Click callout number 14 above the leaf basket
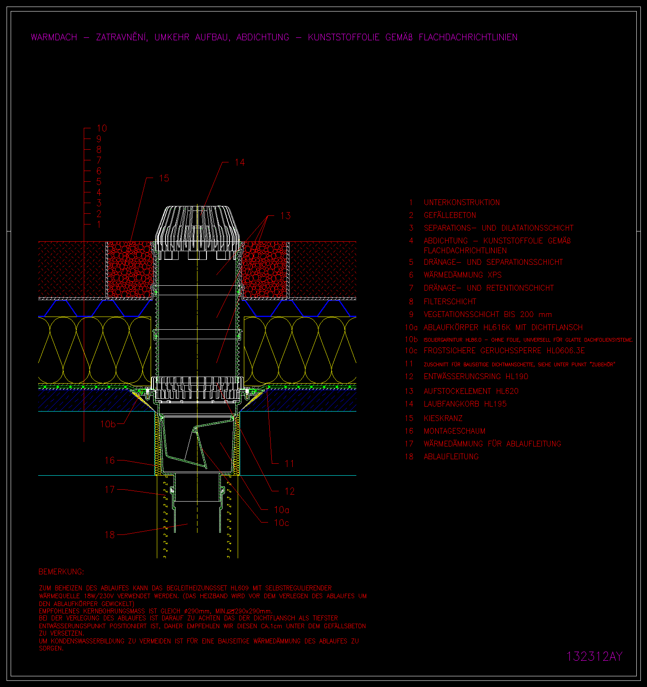This screenshot has width=647, height=687. [x=240, y=162]
